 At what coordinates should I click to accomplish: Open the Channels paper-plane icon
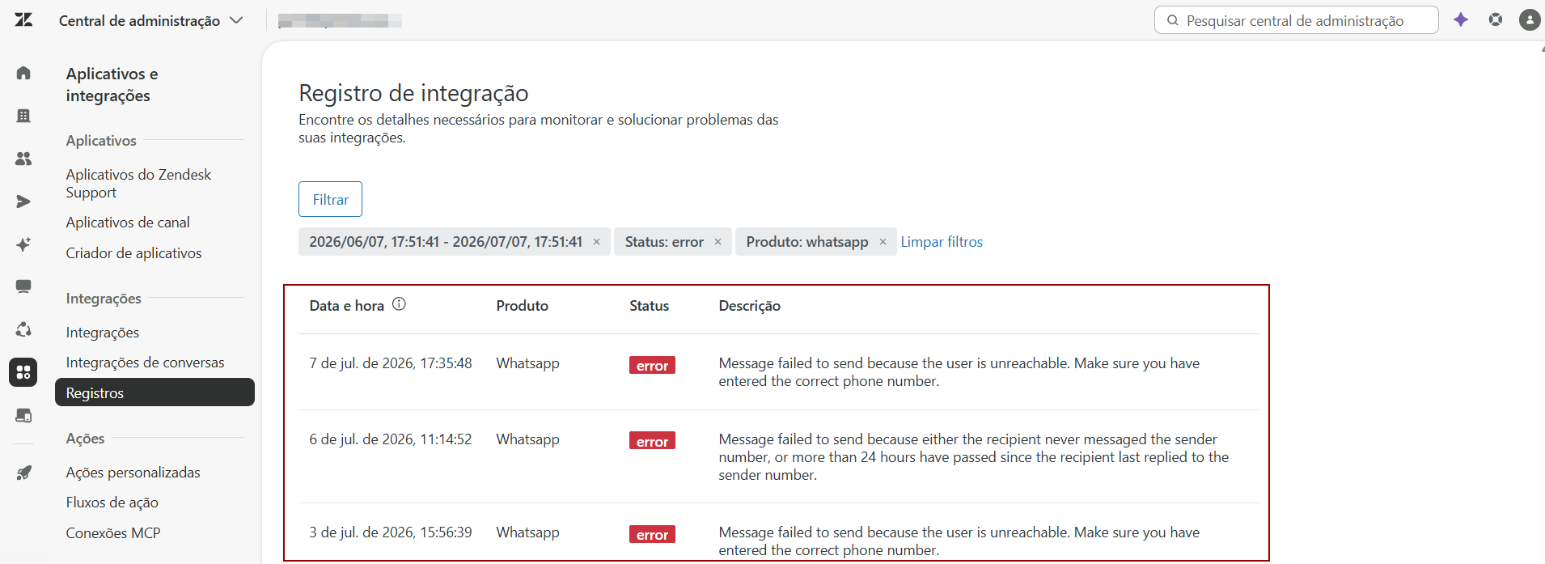point(23,201)
